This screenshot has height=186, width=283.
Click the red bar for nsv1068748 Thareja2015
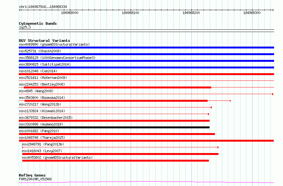pos(146,141)
